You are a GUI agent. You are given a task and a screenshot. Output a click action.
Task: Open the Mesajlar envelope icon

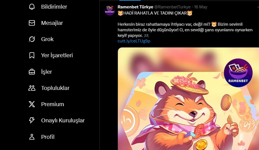[32, 23]
